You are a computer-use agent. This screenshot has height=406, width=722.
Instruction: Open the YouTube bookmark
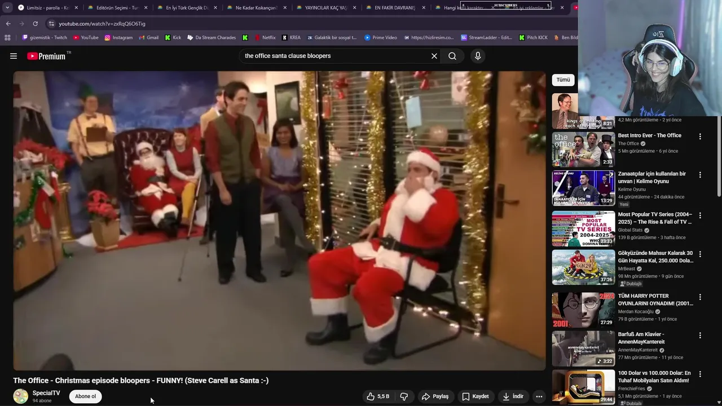[x=86, y=38]
